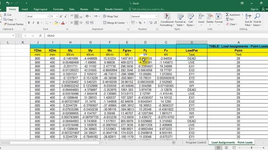Click the Decrease Decimal icon
The width and height of the screenshot is (268, 150).
coord(155,22)
